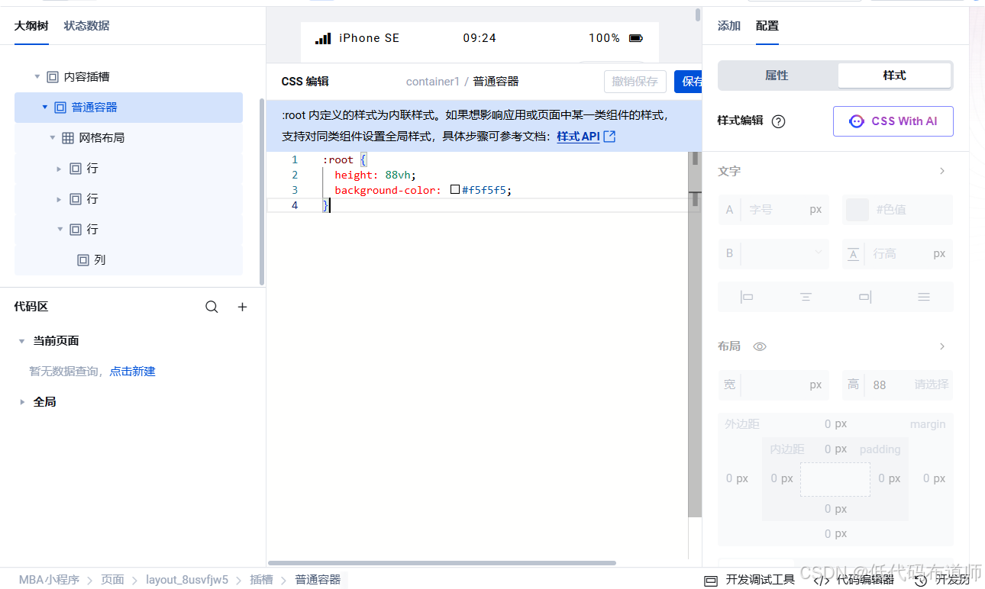Open the 请选择 height unit dropdown
Screen dimensions: 985x589
click(931, 385)
